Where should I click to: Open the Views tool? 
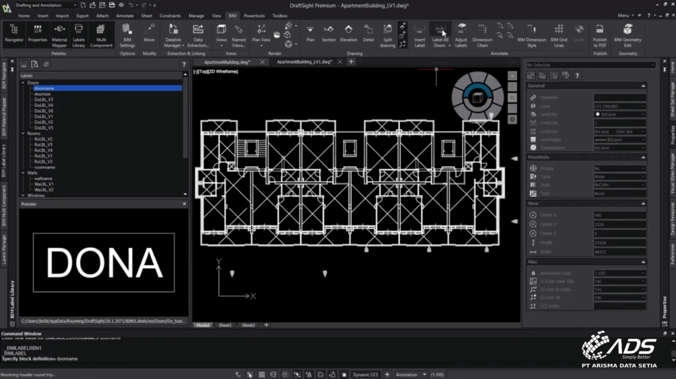click(221, 36)
